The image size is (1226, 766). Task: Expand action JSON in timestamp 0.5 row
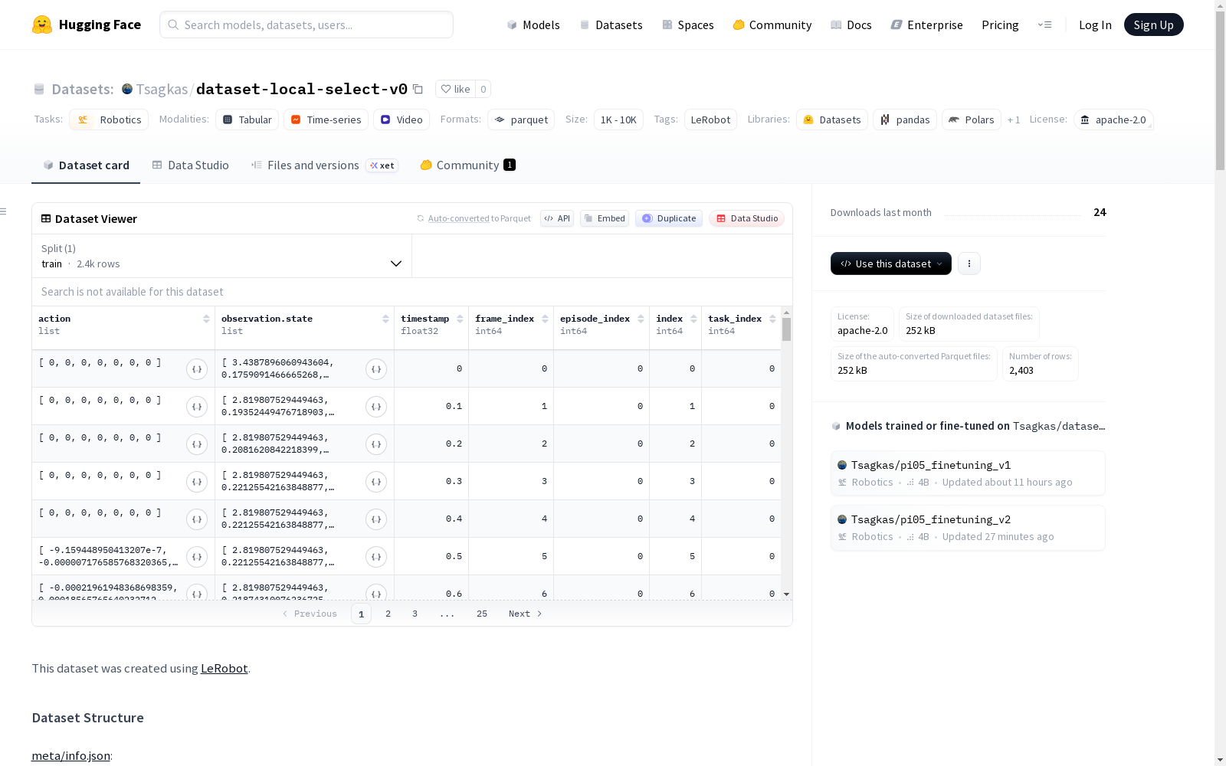pos(197,557)
